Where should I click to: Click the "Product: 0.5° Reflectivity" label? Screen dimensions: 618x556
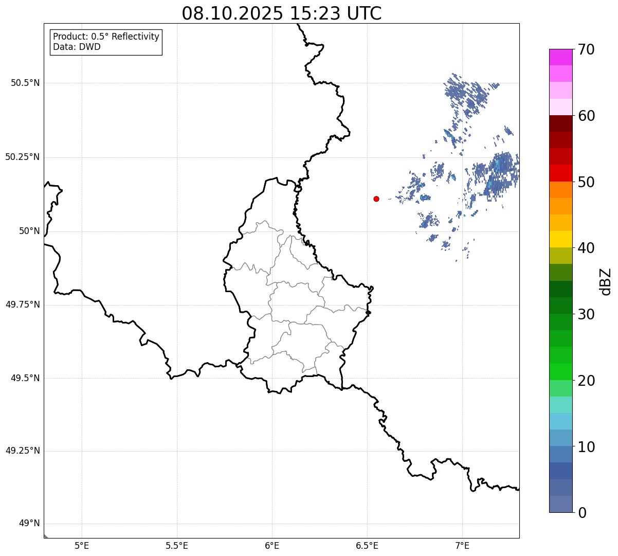point(106,37)
